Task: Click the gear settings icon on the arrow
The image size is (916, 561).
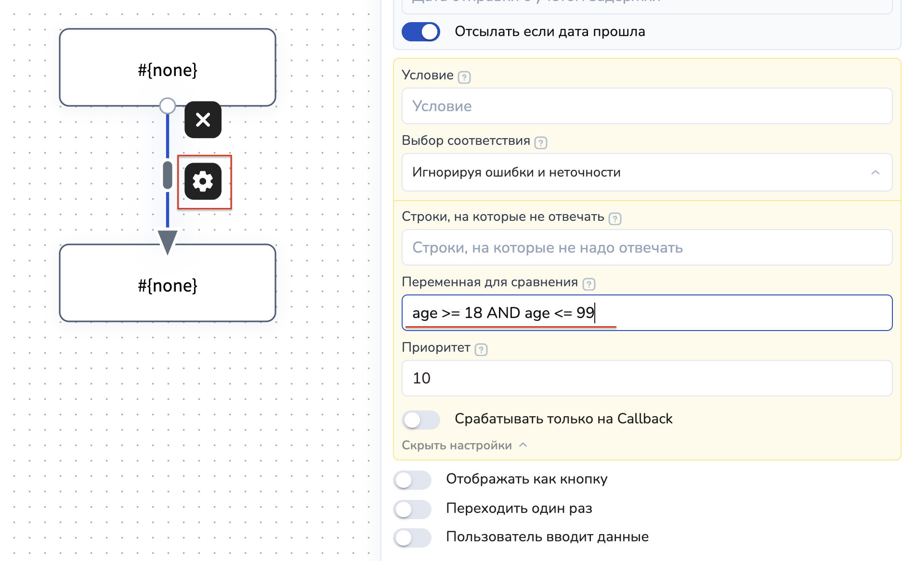Action: pos(203,181)
